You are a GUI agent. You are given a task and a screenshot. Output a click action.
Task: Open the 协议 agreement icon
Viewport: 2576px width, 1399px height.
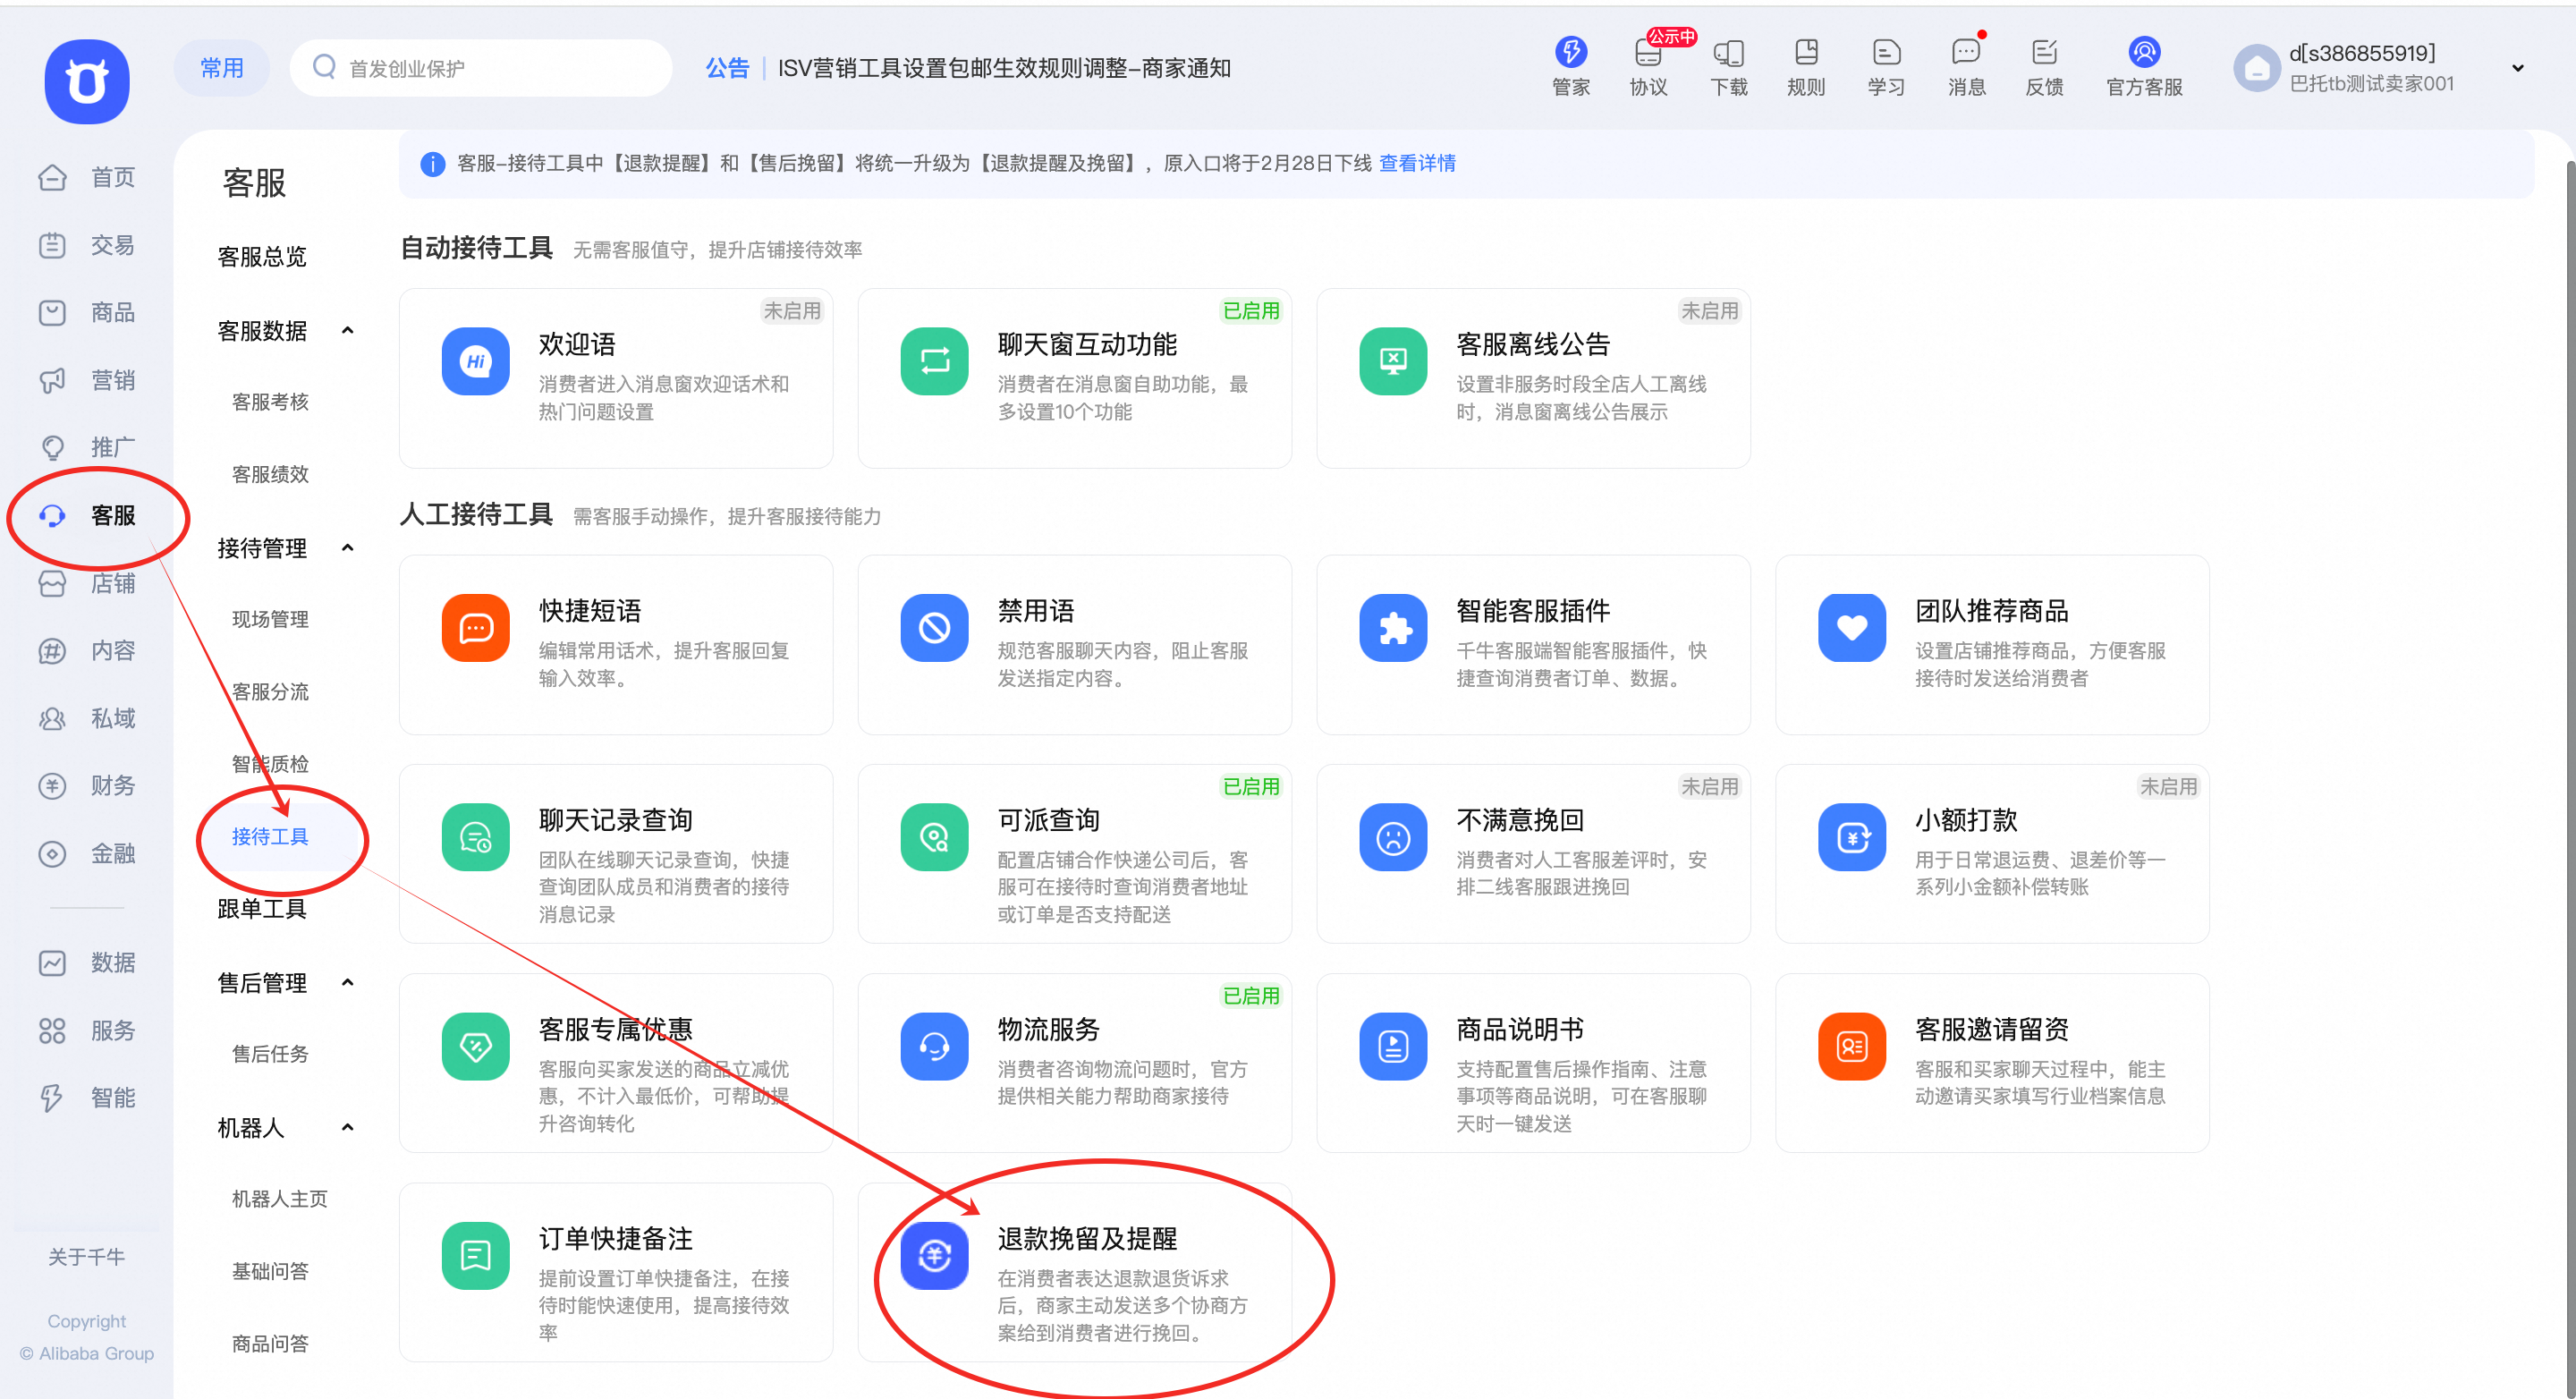1648,52
